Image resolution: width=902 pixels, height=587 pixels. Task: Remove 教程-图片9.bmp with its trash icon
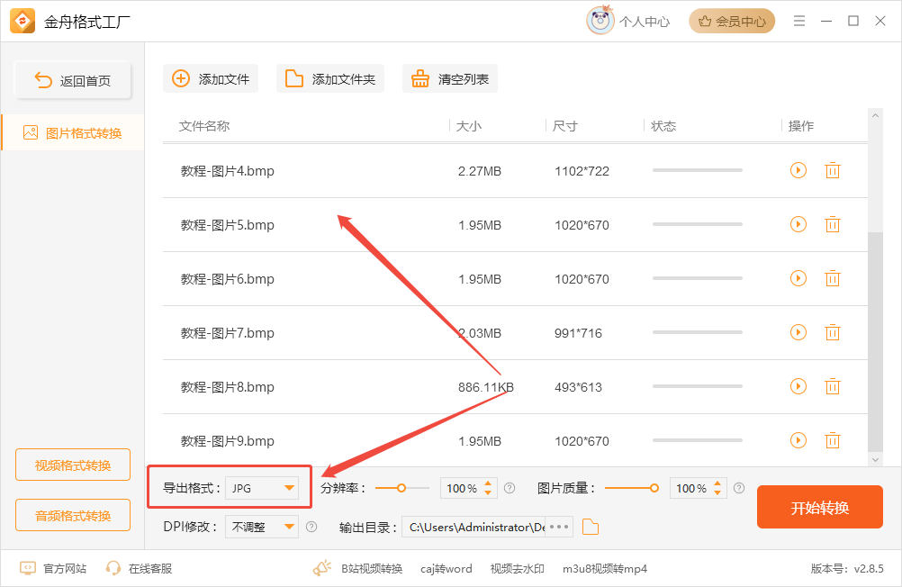tap(833, 440)
